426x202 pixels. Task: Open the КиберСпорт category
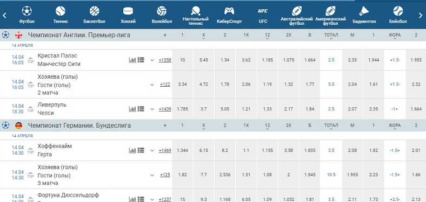pos(229,15)
